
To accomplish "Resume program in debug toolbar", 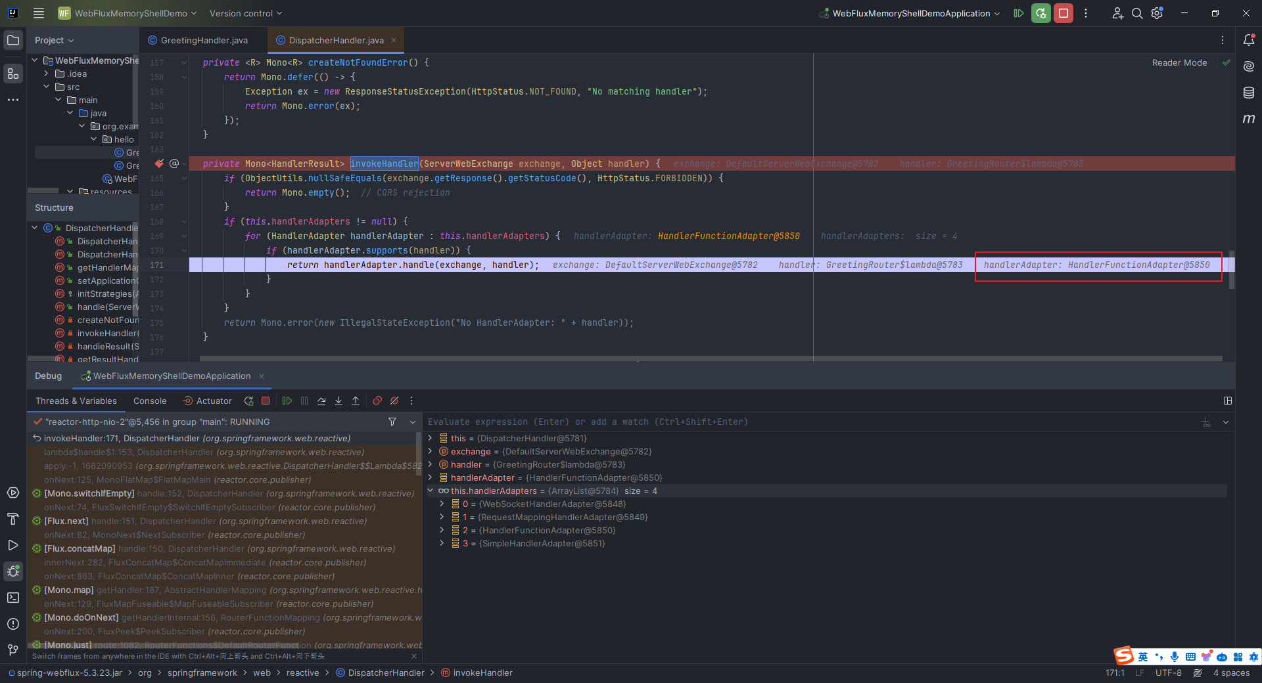I will tap(287, 401).
